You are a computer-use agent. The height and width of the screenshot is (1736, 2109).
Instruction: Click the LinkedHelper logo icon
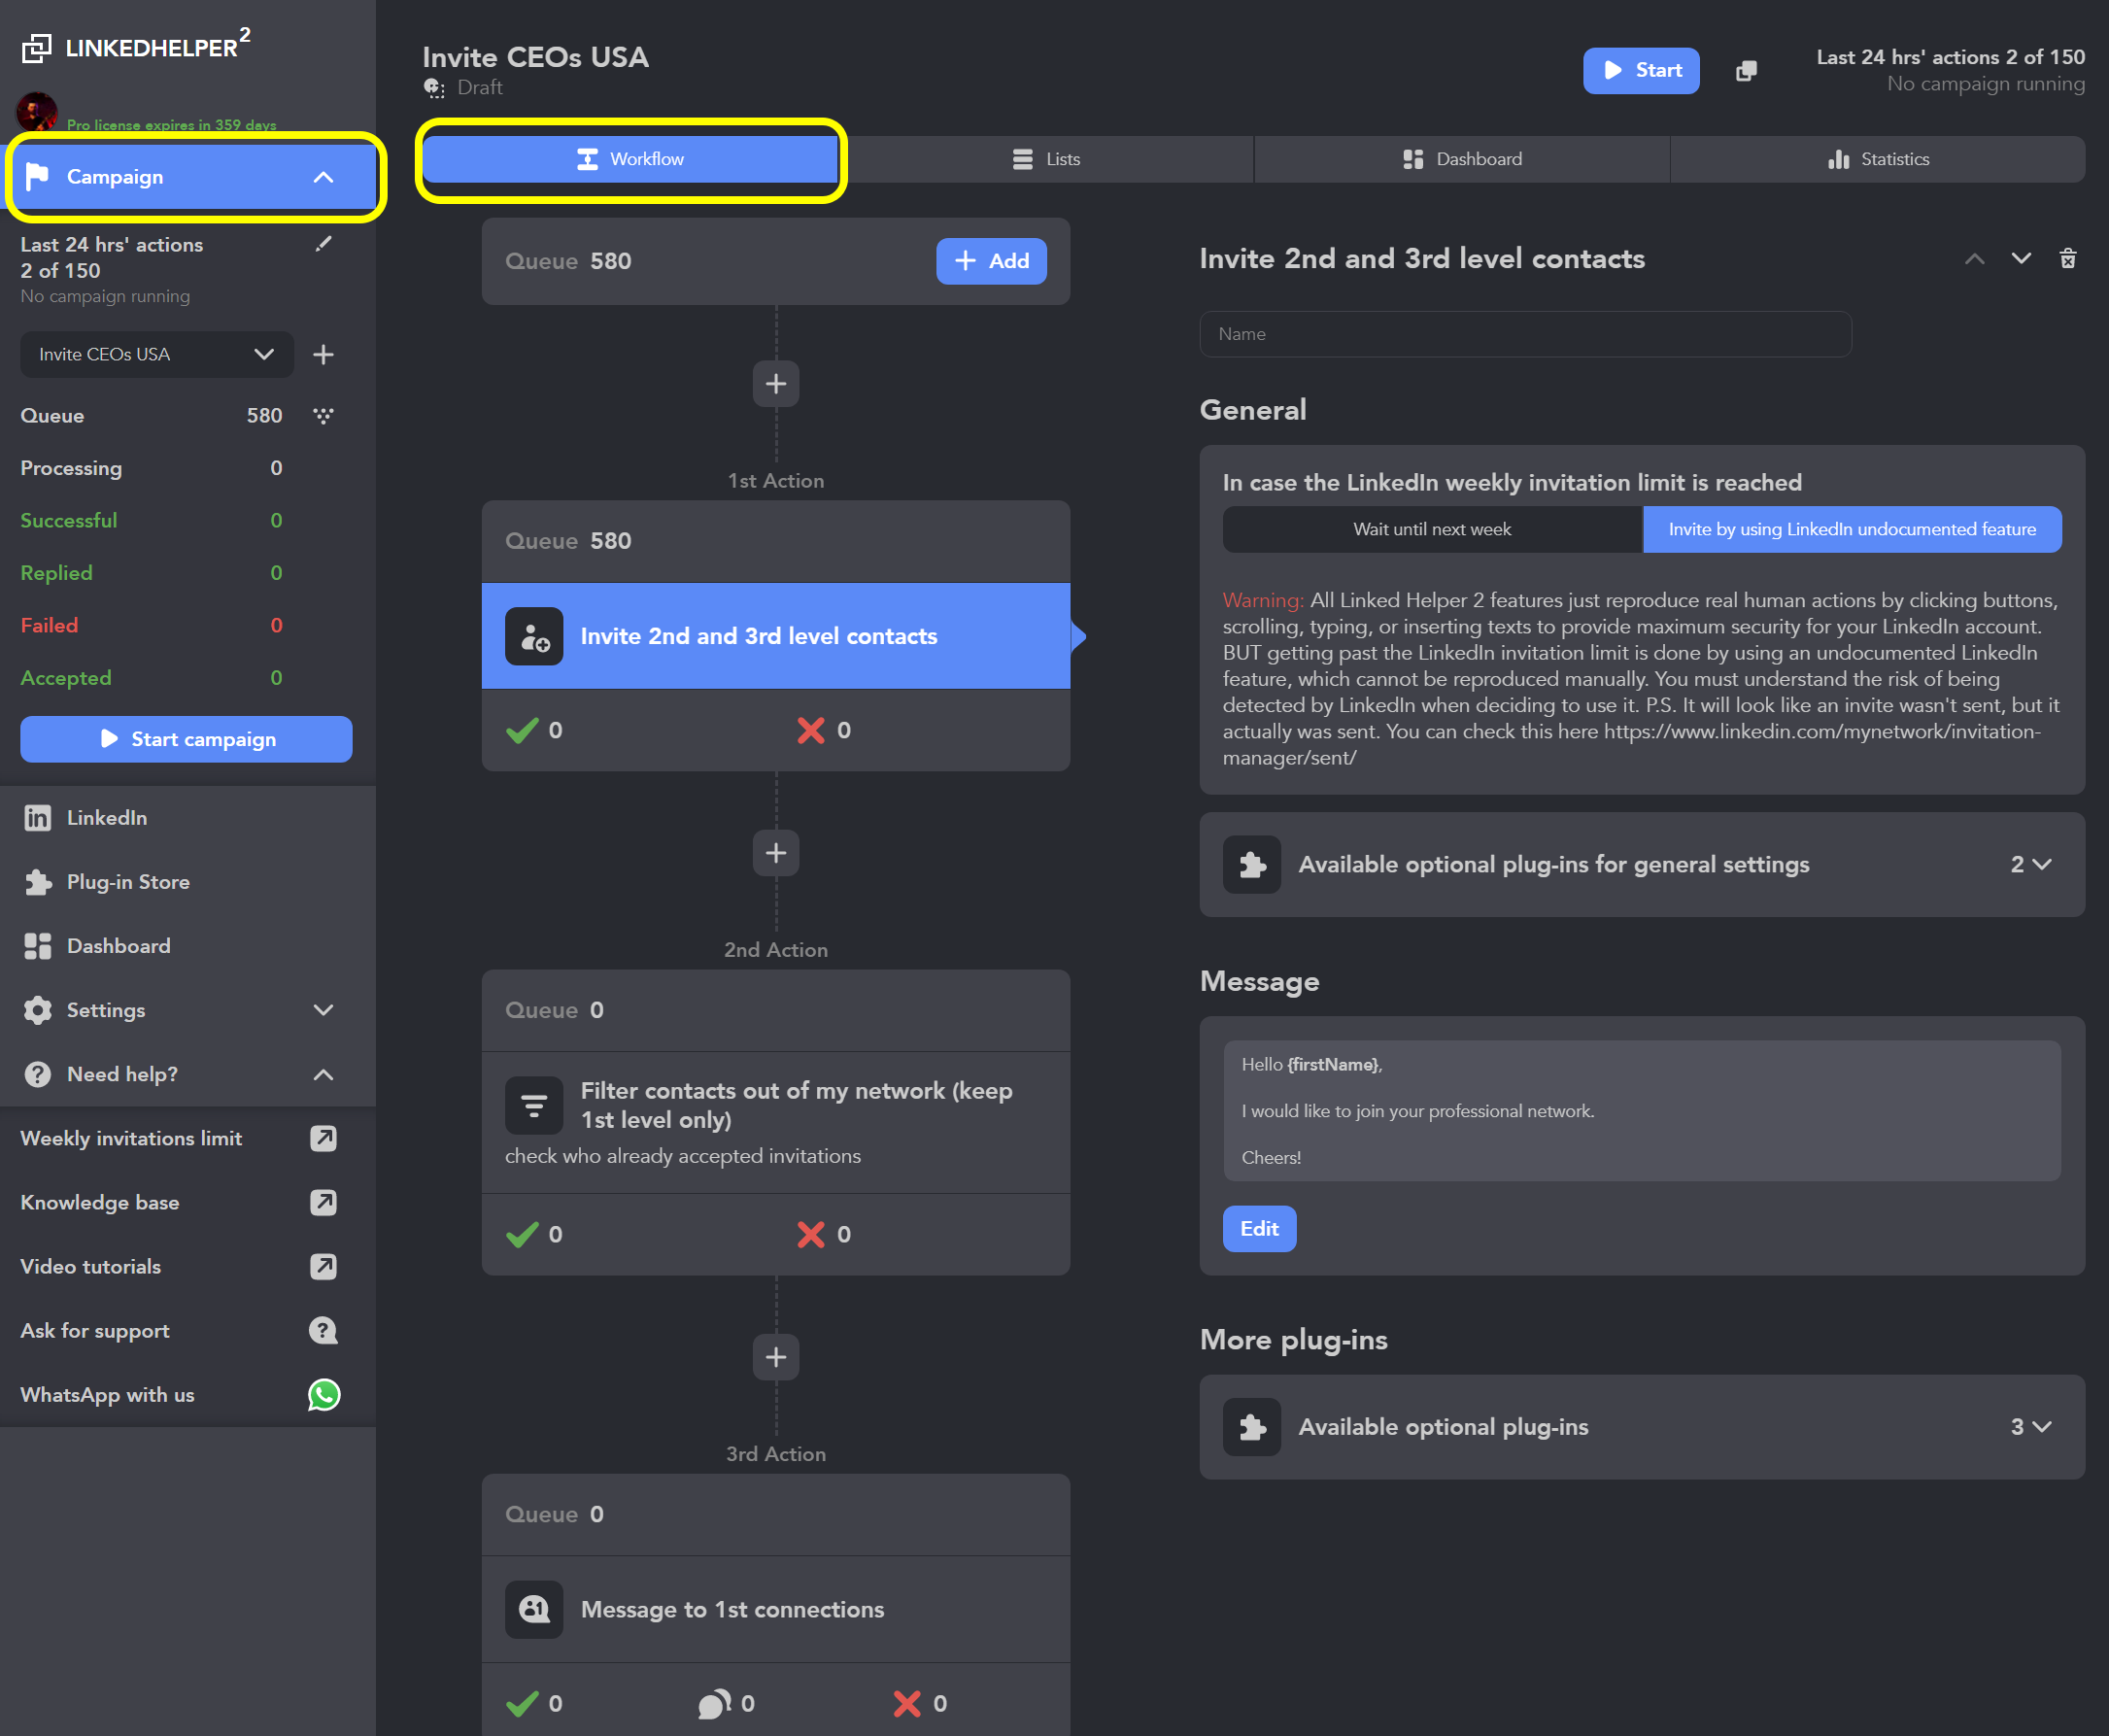click(x=37, y=47)
